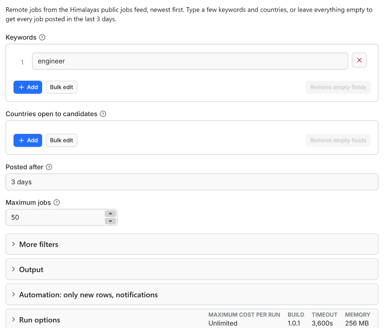Image resolution: width=384 pixels, height=328 pixels.
Task: Expand the More filters section
Action: 192,244
